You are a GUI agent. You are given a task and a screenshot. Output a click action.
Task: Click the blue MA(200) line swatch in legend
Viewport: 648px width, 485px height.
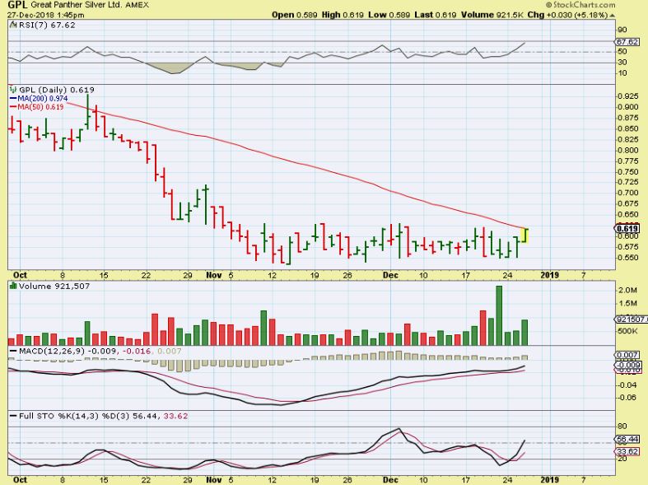13,98
